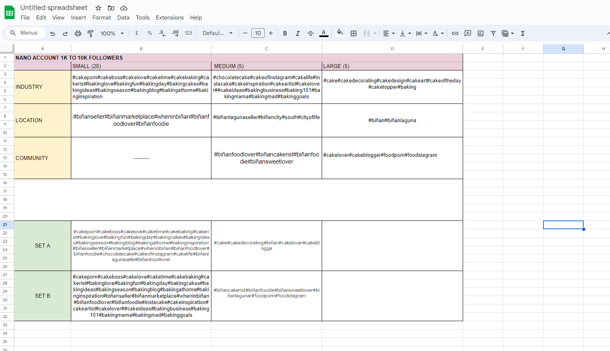Activate the paint format tool
This screenshot has width=610, height=351.
tap(91, 33)
